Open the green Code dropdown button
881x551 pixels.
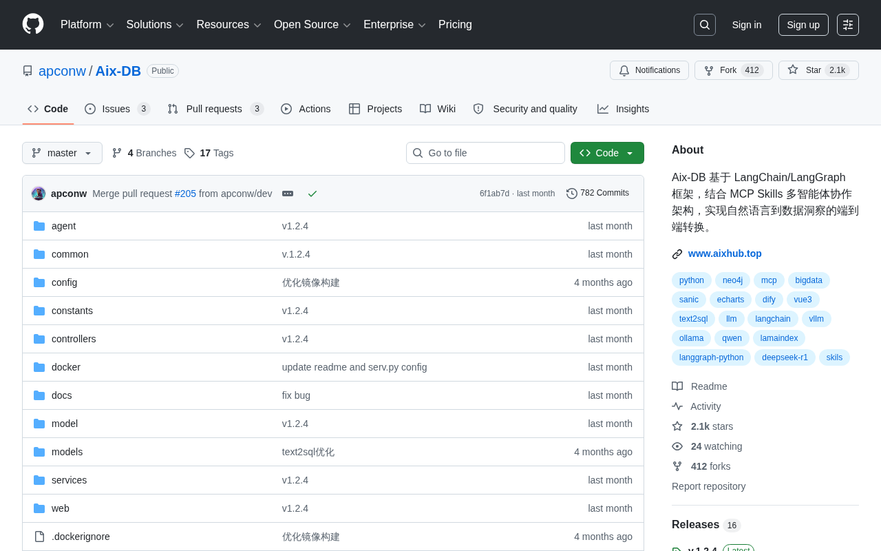(607, 153)
